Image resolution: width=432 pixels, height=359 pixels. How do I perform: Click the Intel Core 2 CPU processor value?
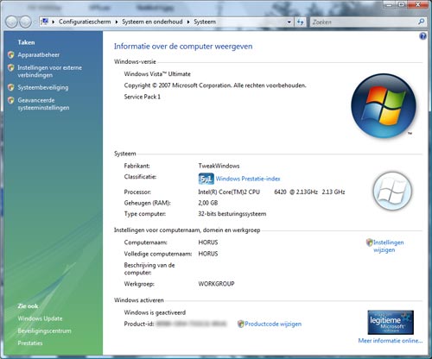tap(271, 192)
